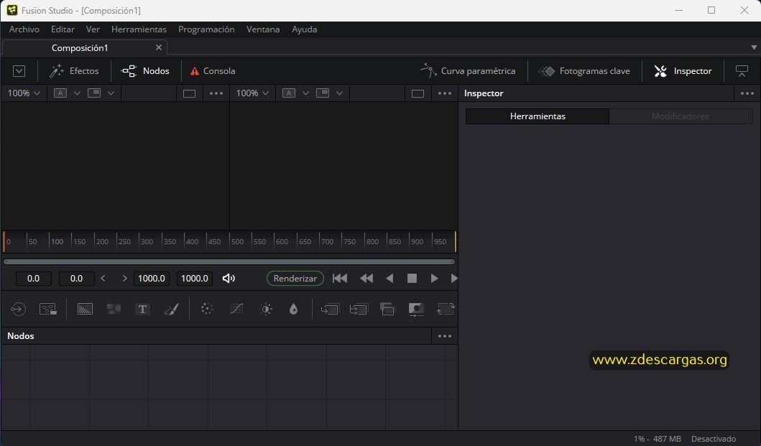This screenshot has width=761, height=446.
Task: Play in reverse with left triangle button
Action: point(389,279)
